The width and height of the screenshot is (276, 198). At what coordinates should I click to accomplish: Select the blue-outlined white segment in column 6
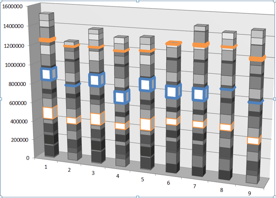(x=172, y=92)
